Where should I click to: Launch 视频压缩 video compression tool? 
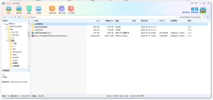pos(52,8)
